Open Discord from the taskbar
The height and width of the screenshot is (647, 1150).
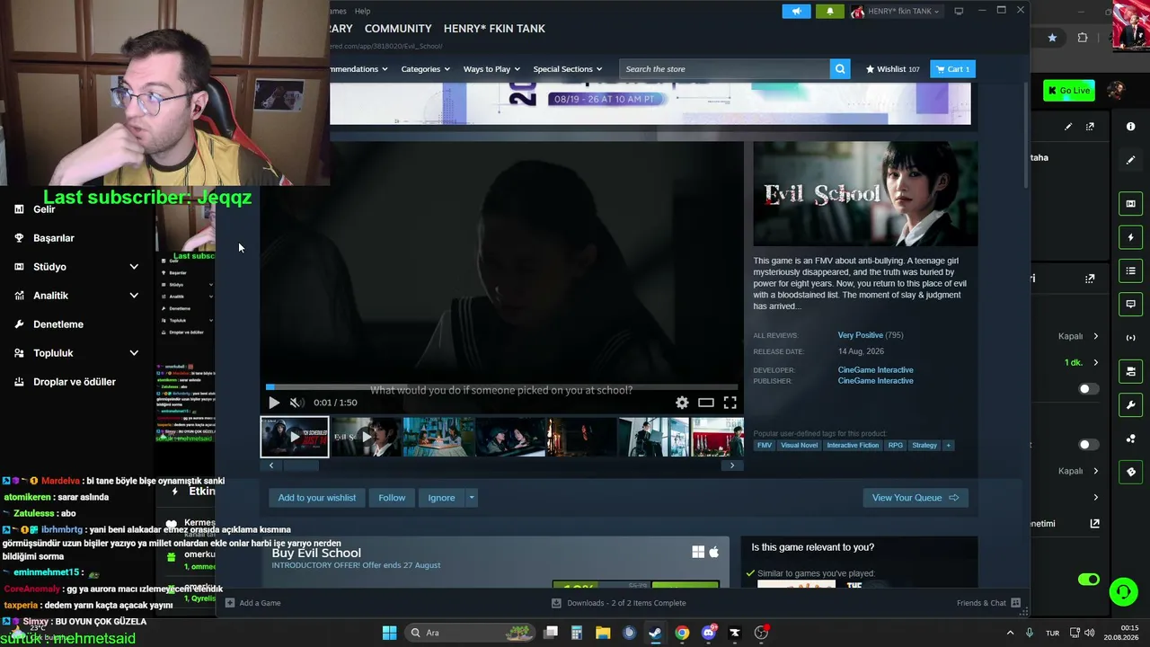[709, 633]
